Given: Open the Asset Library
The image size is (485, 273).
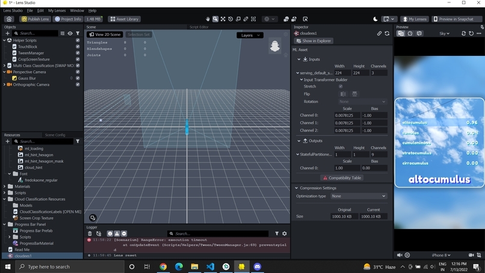Looking at the screenshot, I should (x=125, y=19).
